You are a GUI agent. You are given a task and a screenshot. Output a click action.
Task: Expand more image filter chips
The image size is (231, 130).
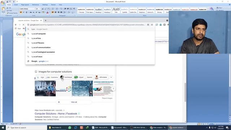pos(111,77)
